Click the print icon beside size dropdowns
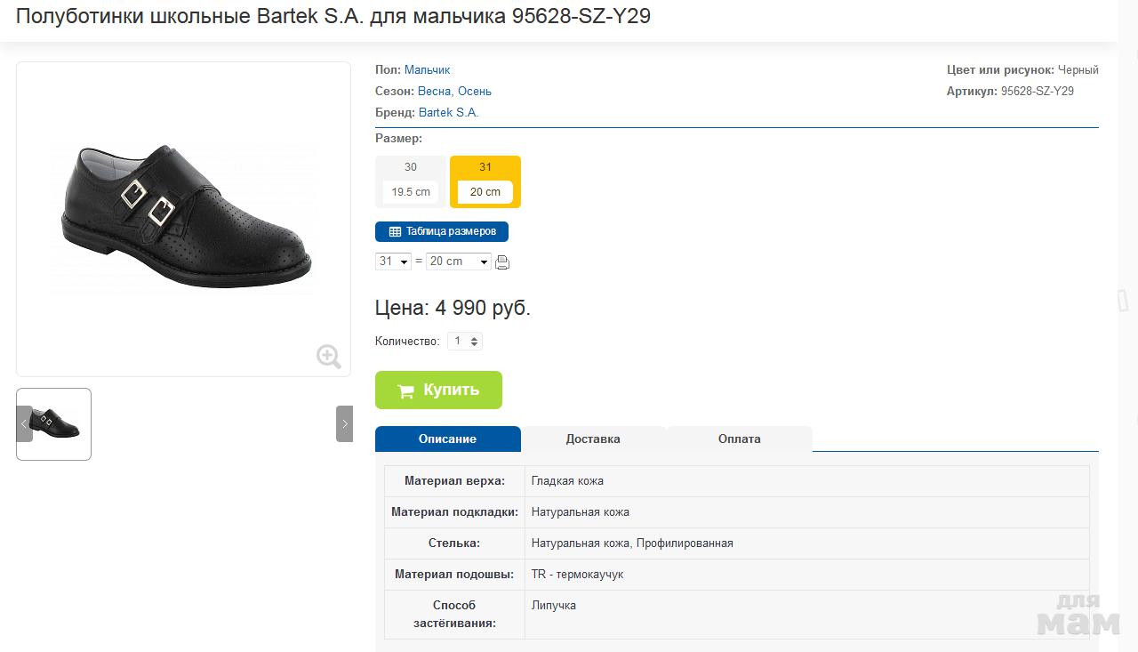This screenshot has width=1138, height=652. (x=502, y=262)
